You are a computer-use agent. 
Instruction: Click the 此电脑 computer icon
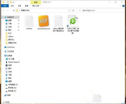(6, 56)
